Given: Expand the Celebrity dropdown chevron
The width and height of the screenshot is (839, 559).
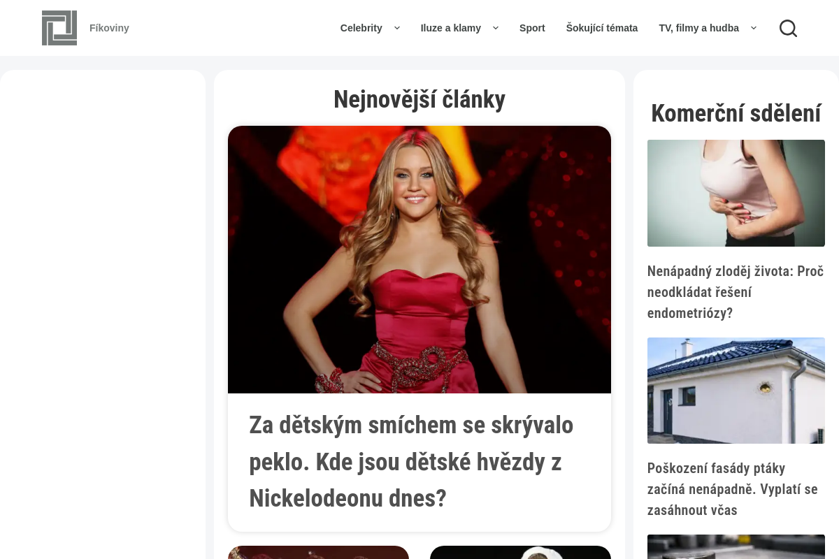Looking at the screenshot, I should (x=397, y=28).
